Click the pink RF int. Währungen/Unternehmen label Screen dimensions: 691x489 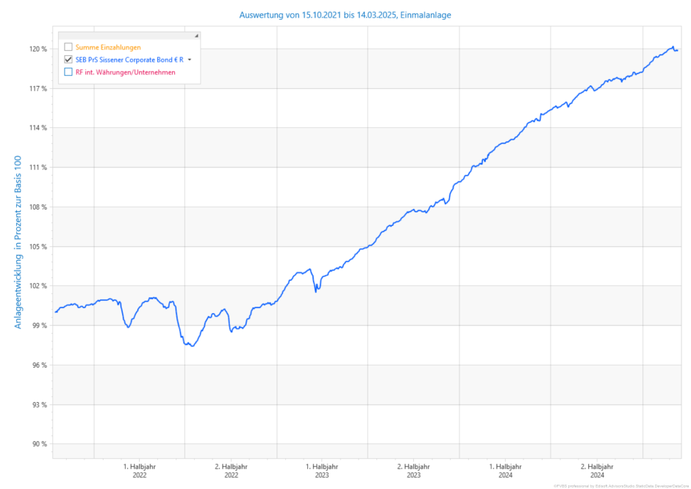point(125,72)
